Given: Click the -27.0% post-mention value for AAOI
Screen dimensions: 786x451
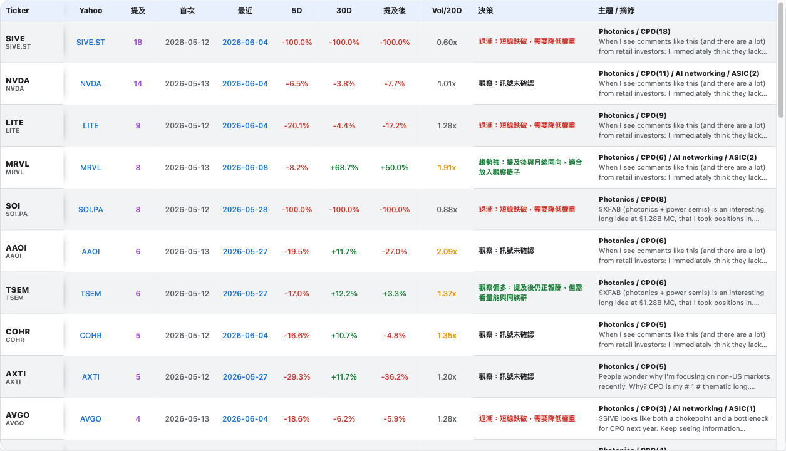Looking at the screenshot, I should pos(395,252).
